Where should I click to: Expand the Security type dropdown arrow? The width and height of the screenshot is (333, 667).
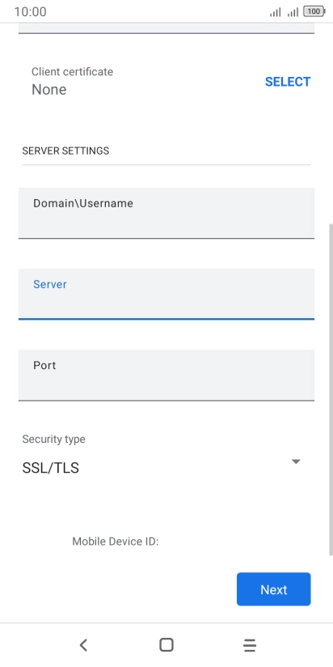(296, 461)
